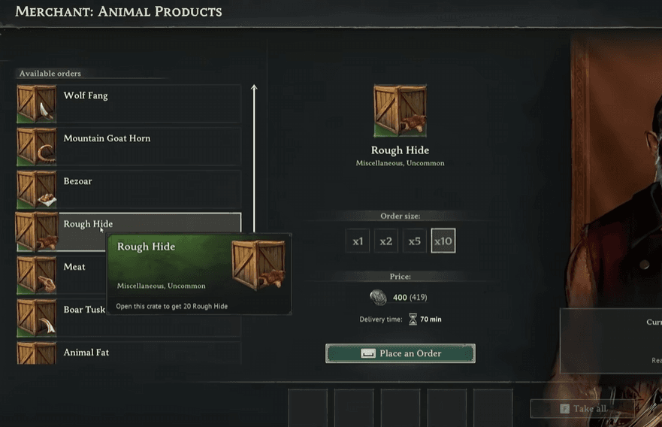Click the Animal Fat crate icon
This screenshot has height=427, width=662.
36,355
